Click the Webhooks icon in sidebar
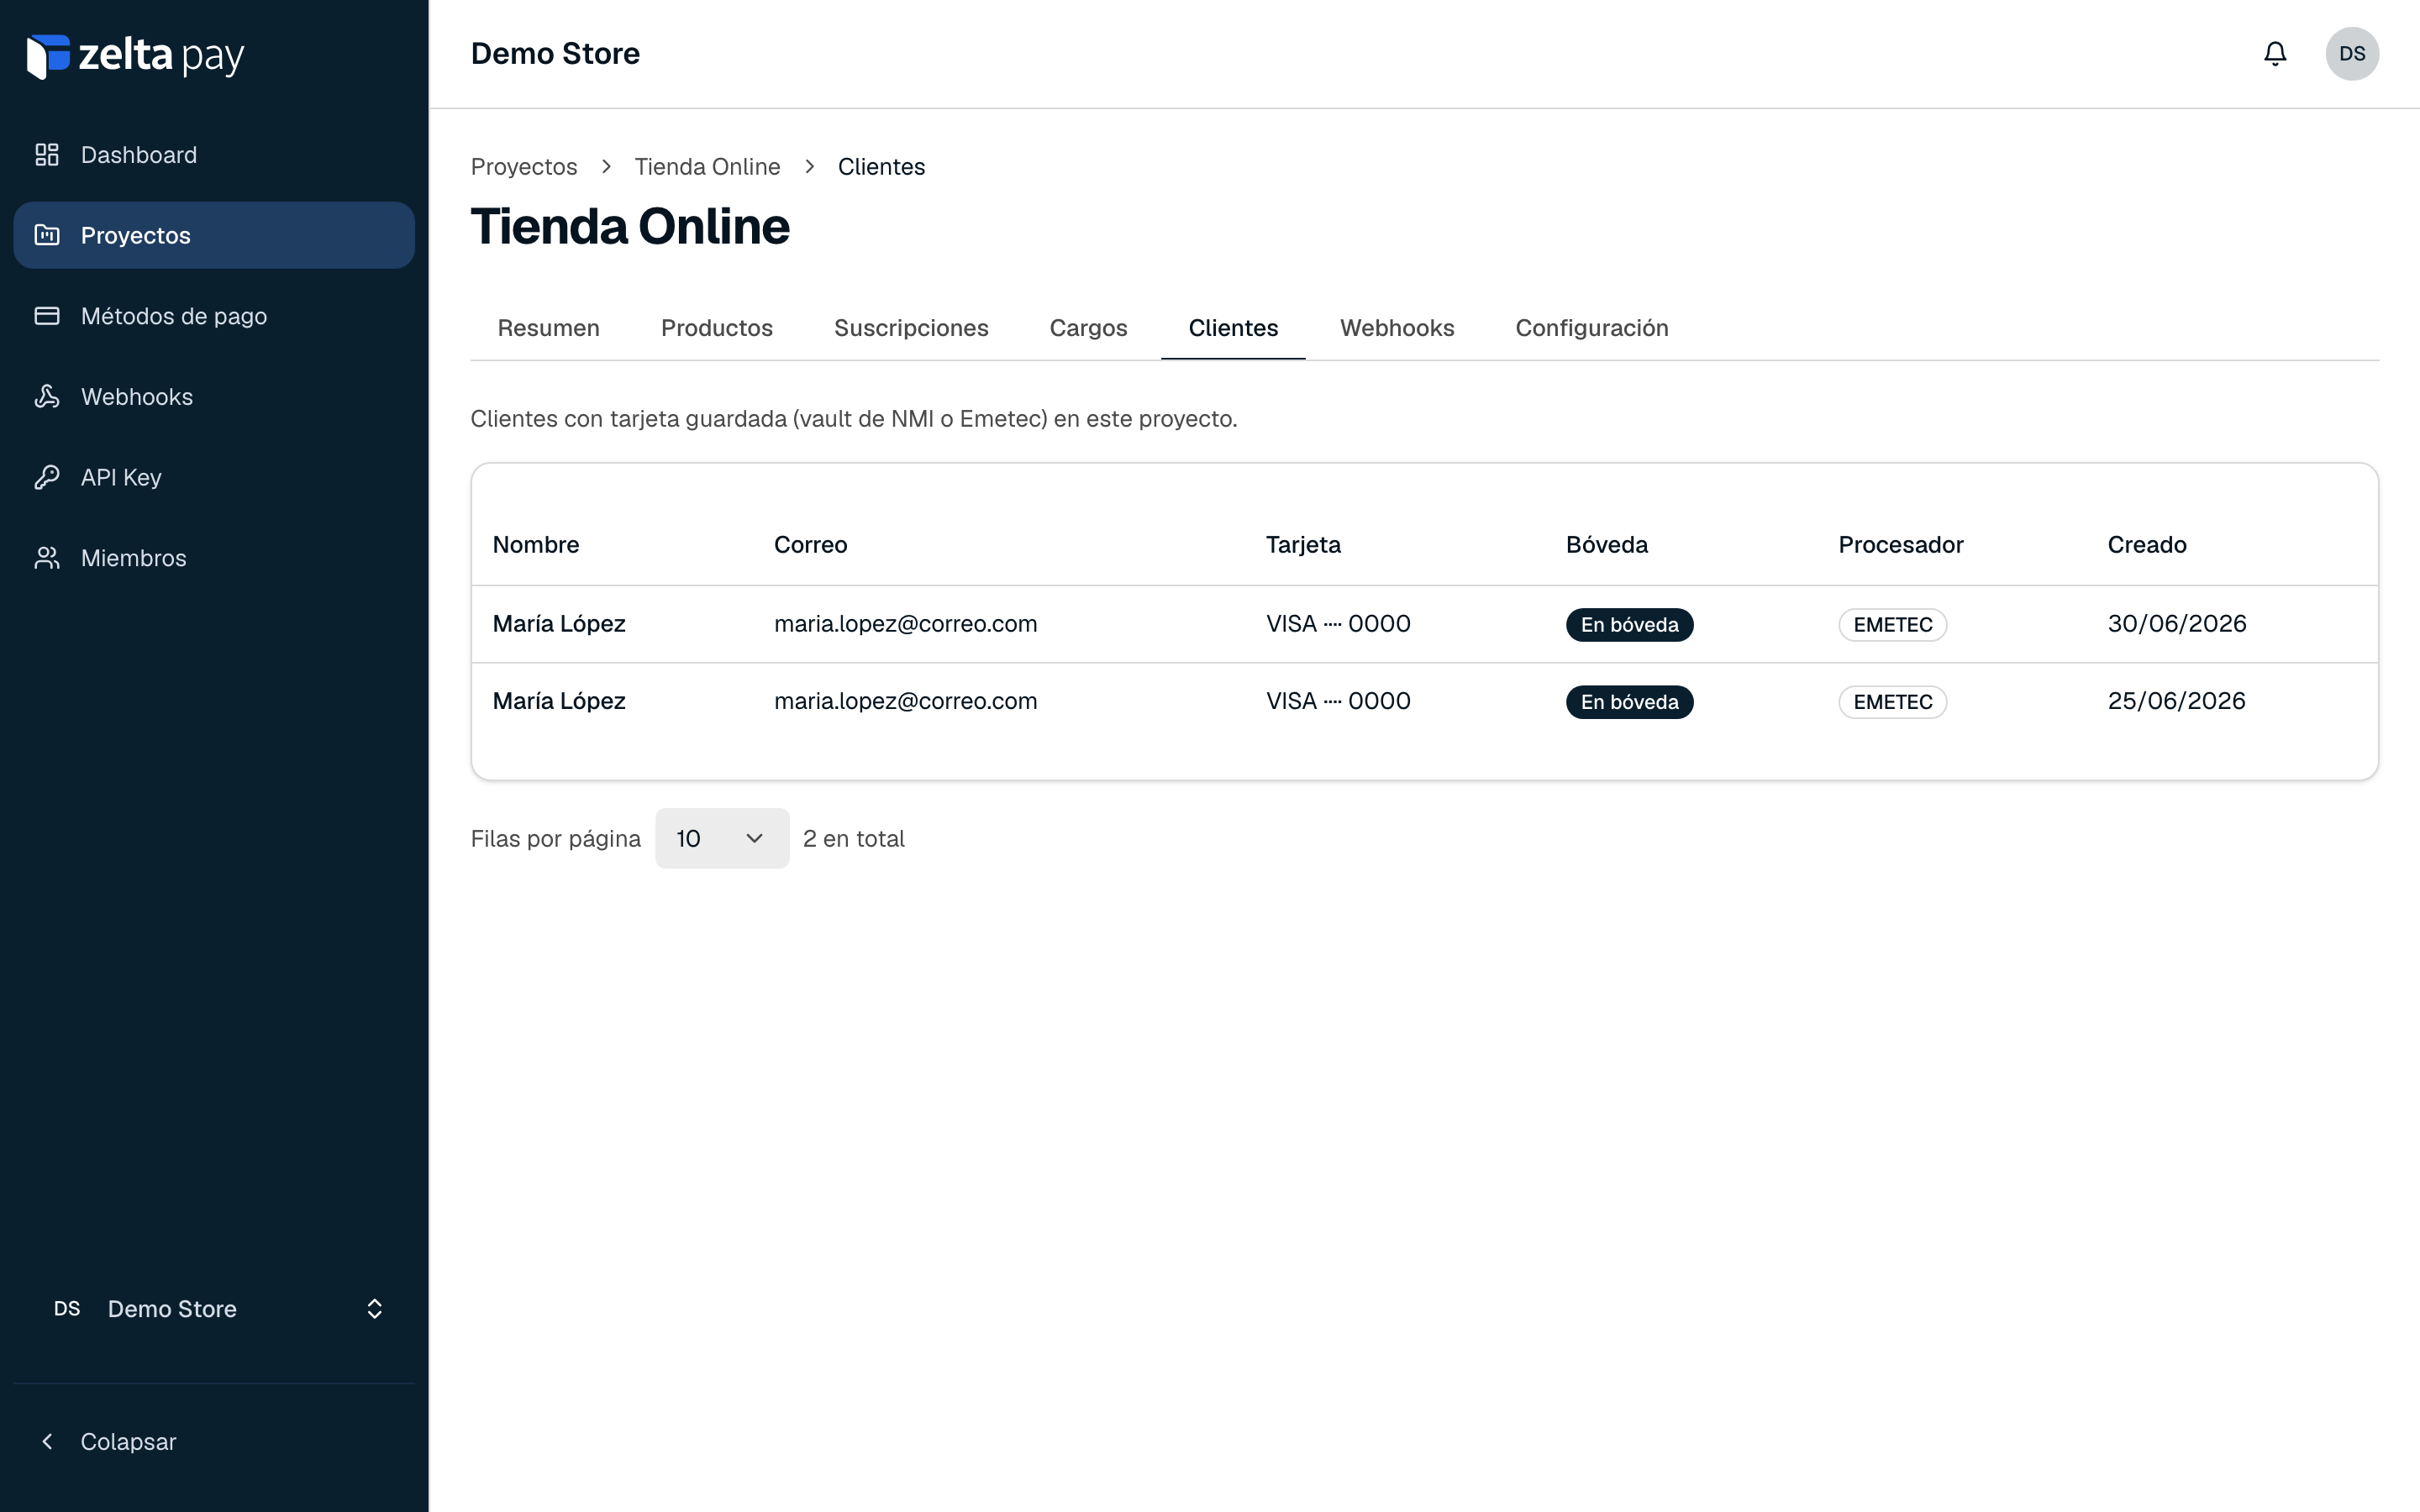The image size is (2420, 1512). pos(47,396)
